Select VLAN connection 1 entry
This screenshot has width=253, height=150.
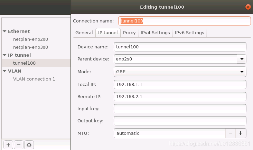pyautogui.click(x=34, y=79)
